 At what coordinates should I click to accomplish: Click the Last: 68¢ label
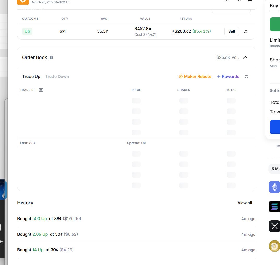coord(28,143)
